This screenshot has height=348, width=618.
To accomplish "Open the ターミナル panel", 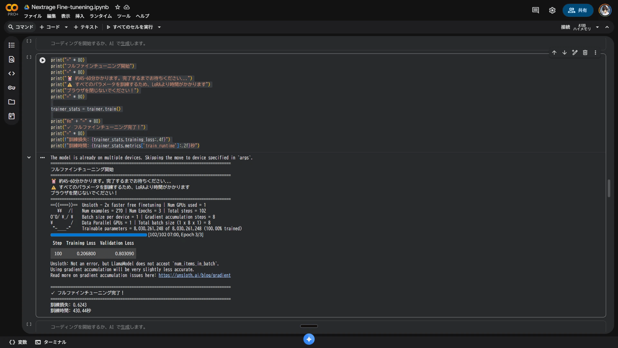I will (51, 342).
